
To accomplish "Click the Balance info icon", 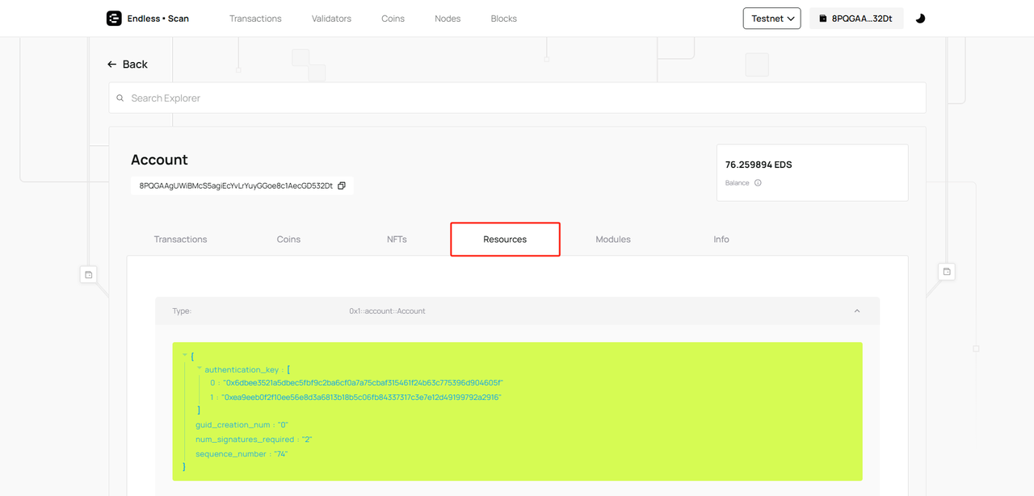I will click(x=758, y=183).
